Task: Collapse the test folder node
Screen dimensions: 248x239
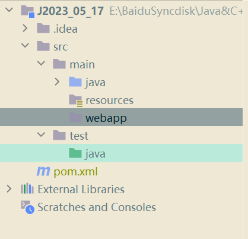Action: click(41, 134)
